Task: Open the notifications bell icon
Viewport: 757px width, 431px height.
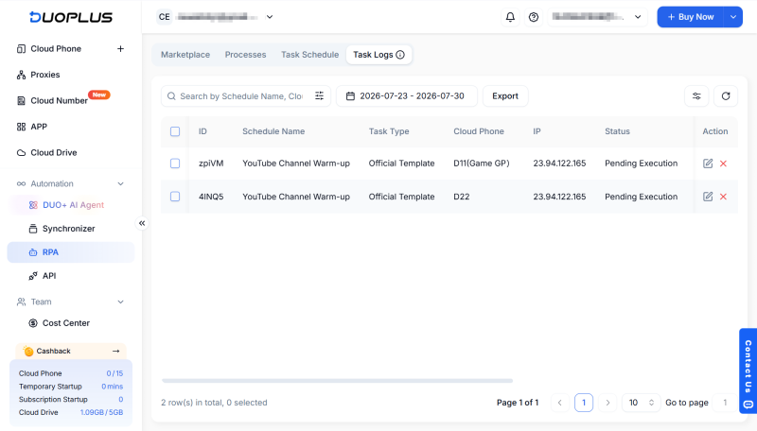Action: (x=510, y=17)
